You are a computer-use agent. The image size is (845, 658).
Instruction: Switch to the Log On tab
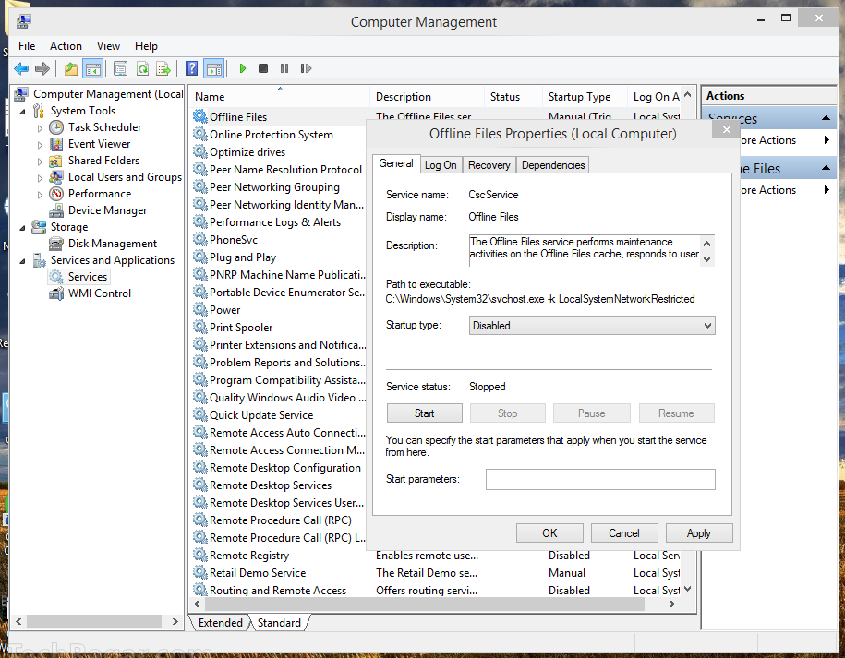click(x=441, y=165)
